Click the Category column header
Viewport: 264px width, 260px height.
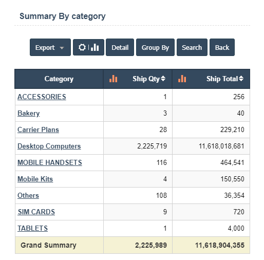pos(59,79)
